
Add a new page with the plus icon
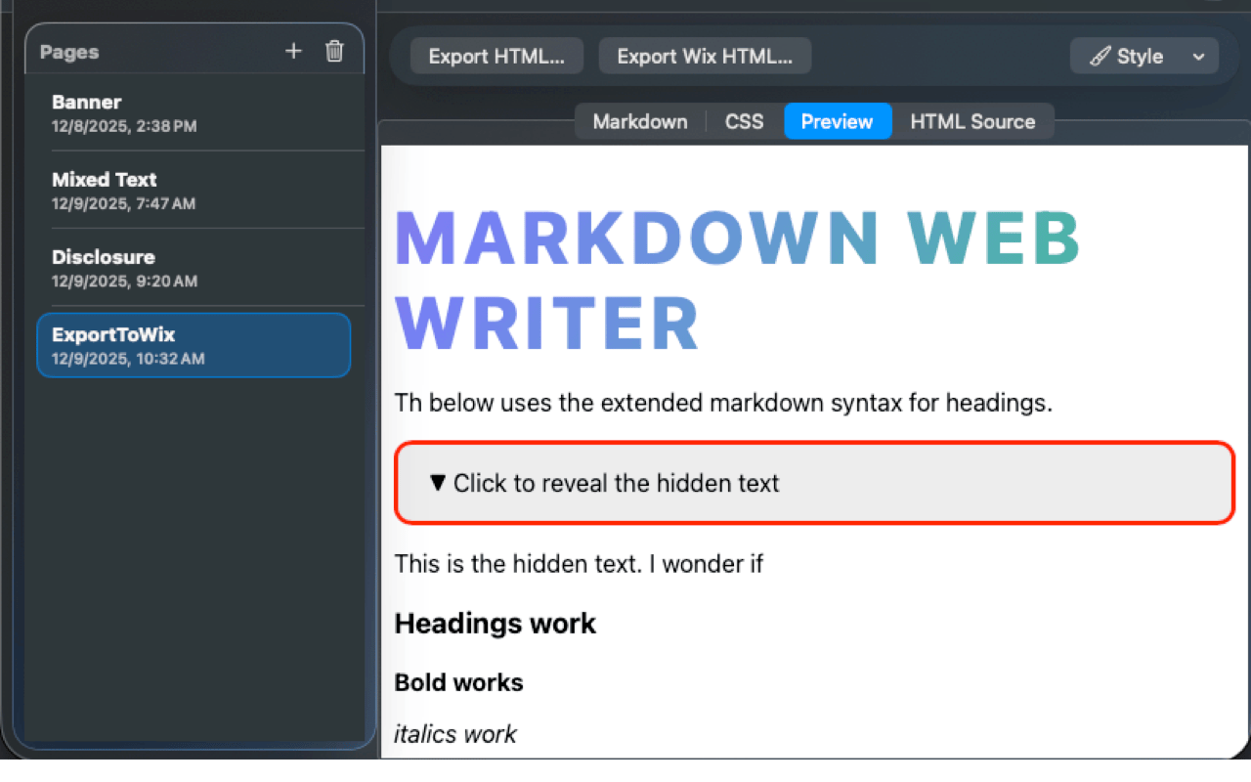[x=293, y=51]
